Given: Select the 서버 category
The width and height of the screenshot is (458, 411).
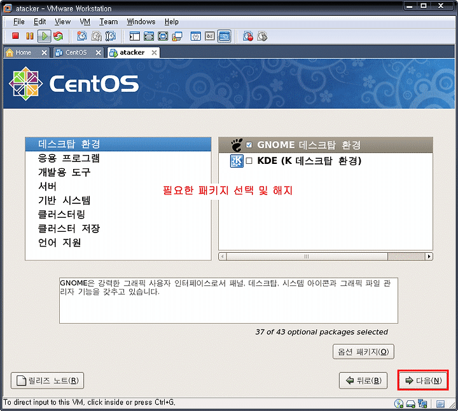Looking at the screenshot, I should [118, 186].
